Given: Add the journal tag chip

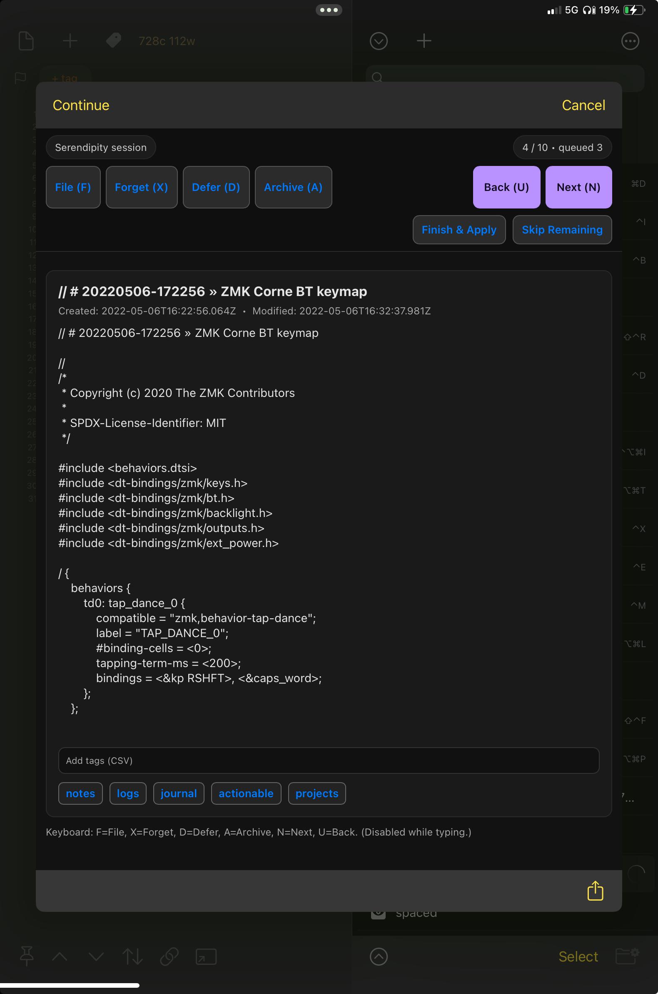Looking at the screenshot, I should pyautogui.click(x=179, y=793).
